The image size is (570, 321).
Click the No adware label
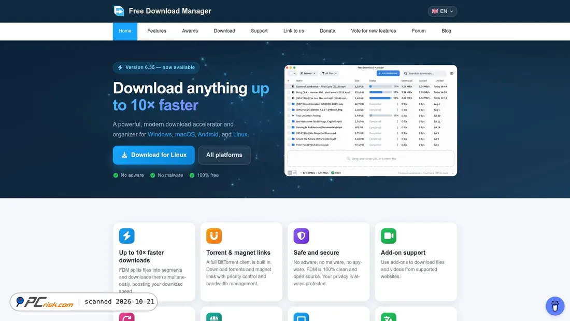132,175
